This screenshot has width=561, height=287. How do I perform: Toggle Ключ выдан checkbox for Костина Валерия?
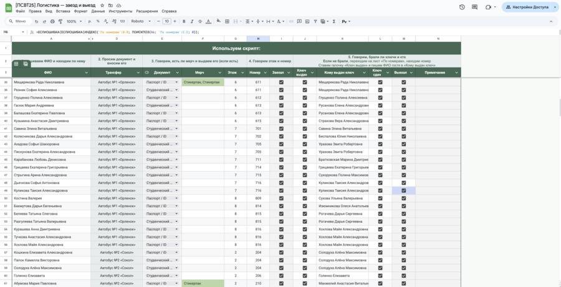point(304,198)
